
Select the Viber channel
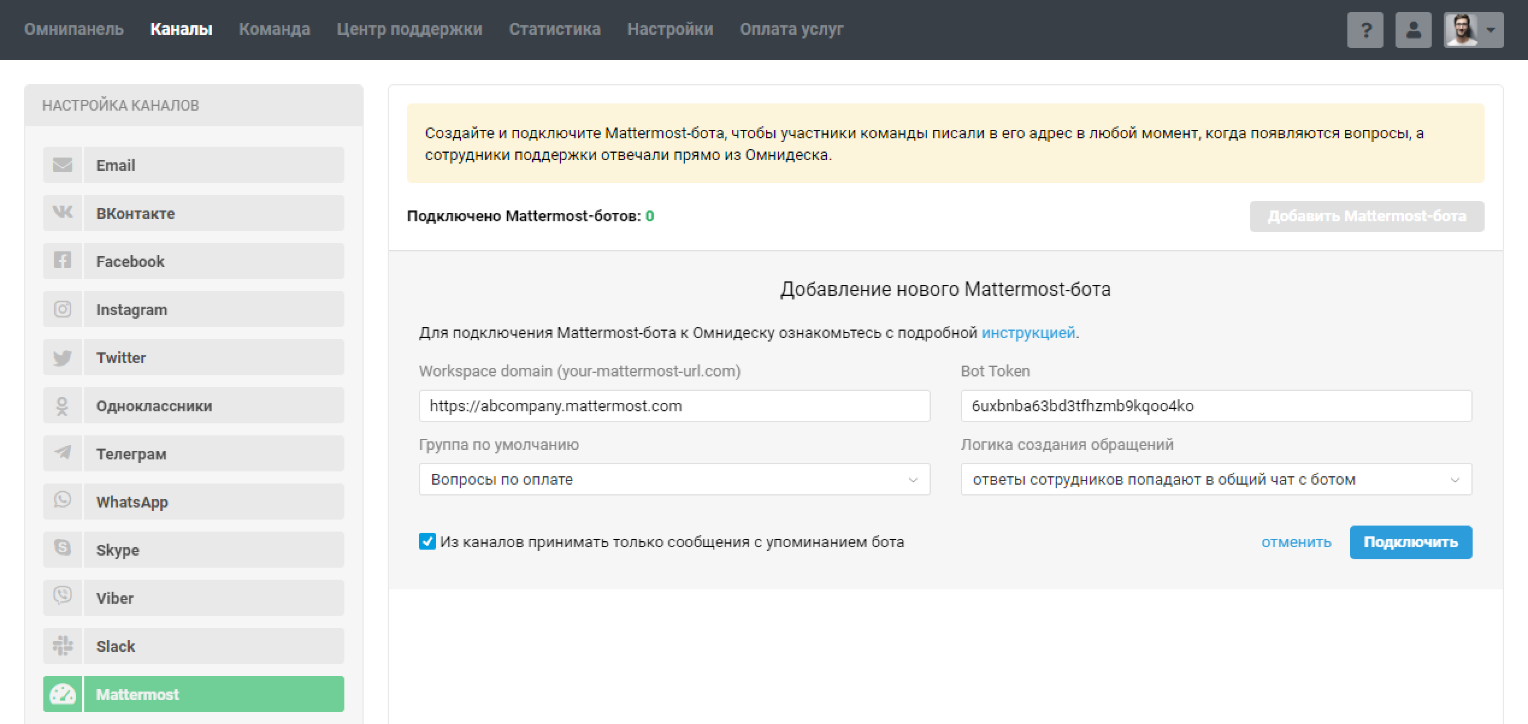coord(194,598)
